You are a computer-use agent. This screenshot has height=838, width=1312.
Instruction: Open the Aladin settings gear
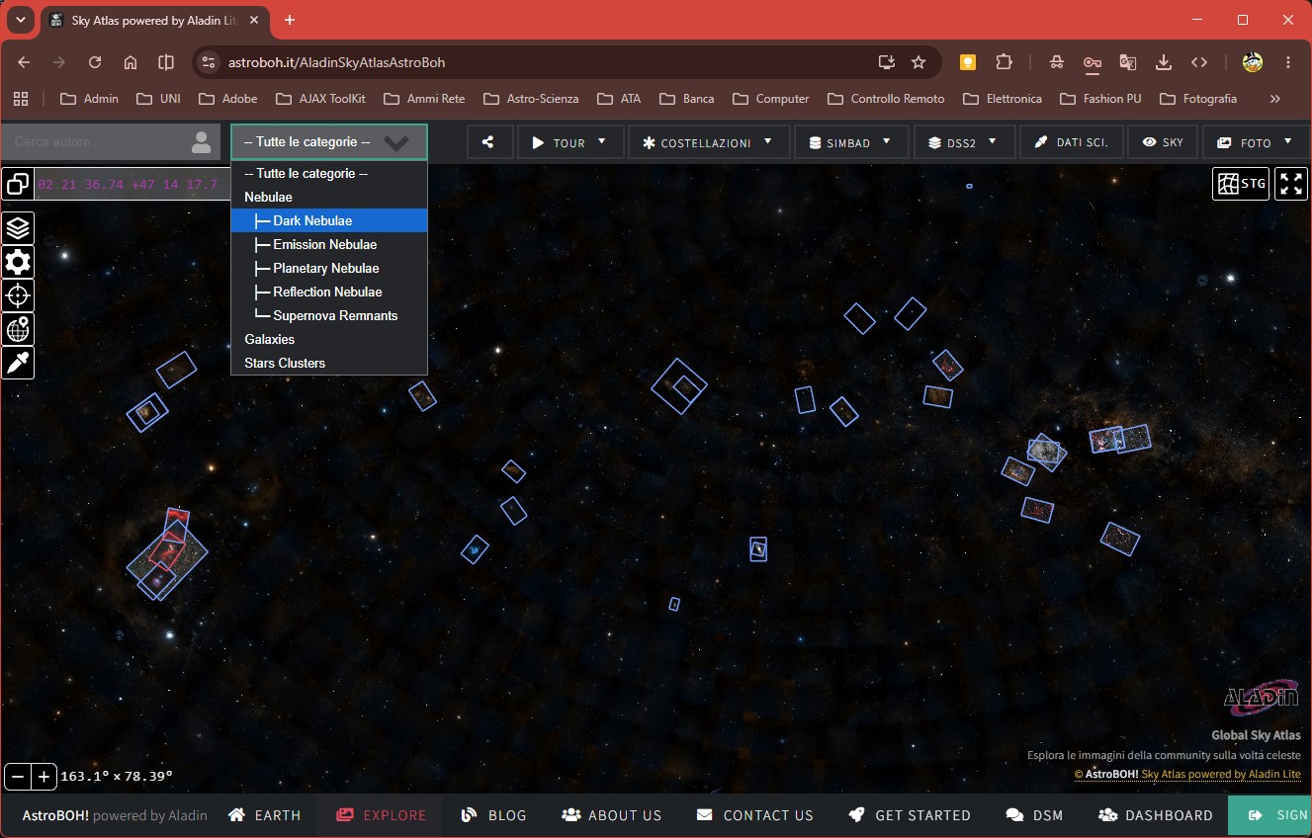click(x=18, y=262)
